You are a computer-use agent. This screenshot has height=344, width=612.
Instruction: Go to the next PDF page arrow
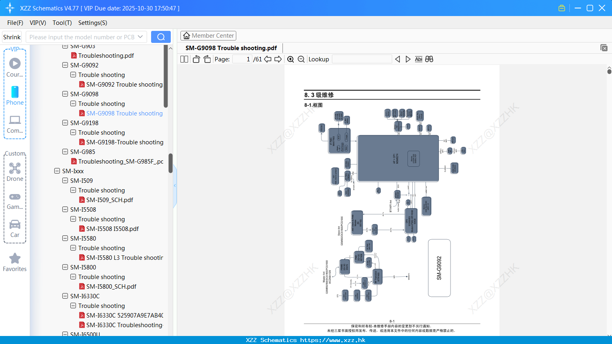(278, 59)
